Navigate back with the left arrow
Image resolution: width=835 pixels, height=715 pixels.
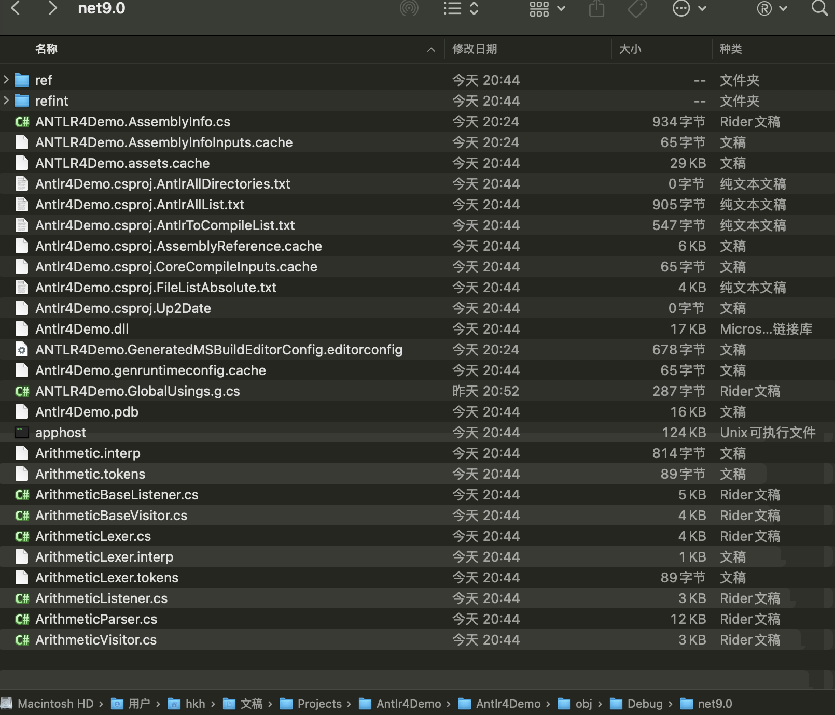[16, 8]
